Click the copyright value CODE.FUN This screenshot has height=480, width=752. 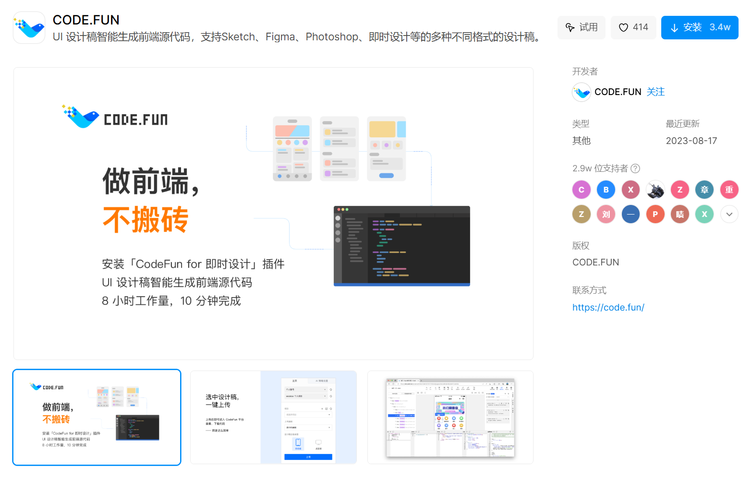(596, 263)
